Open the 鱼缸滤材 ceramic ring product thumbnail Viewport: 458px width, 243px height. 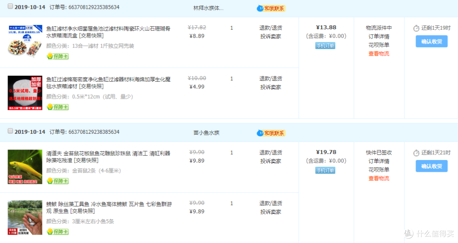[x=25, y=42]
